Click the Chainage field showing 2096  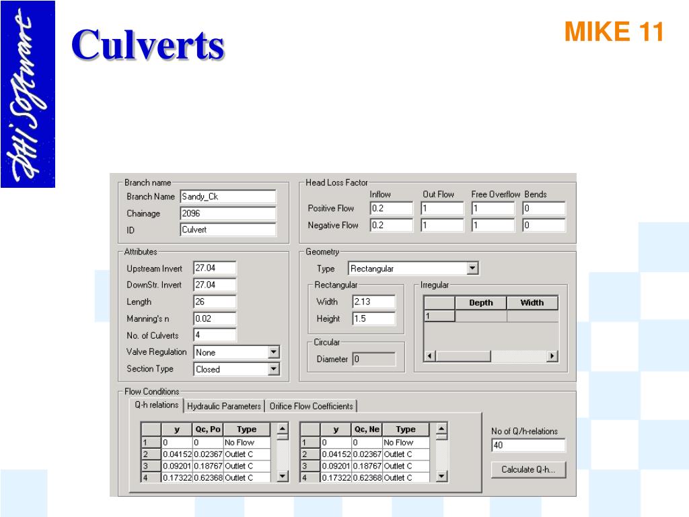pos(228,213)
